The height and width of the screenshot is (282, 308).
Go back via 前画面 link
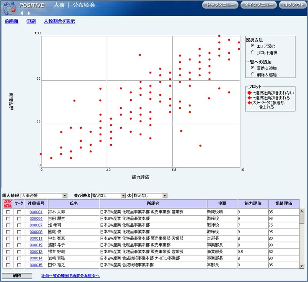pos(12,21)
